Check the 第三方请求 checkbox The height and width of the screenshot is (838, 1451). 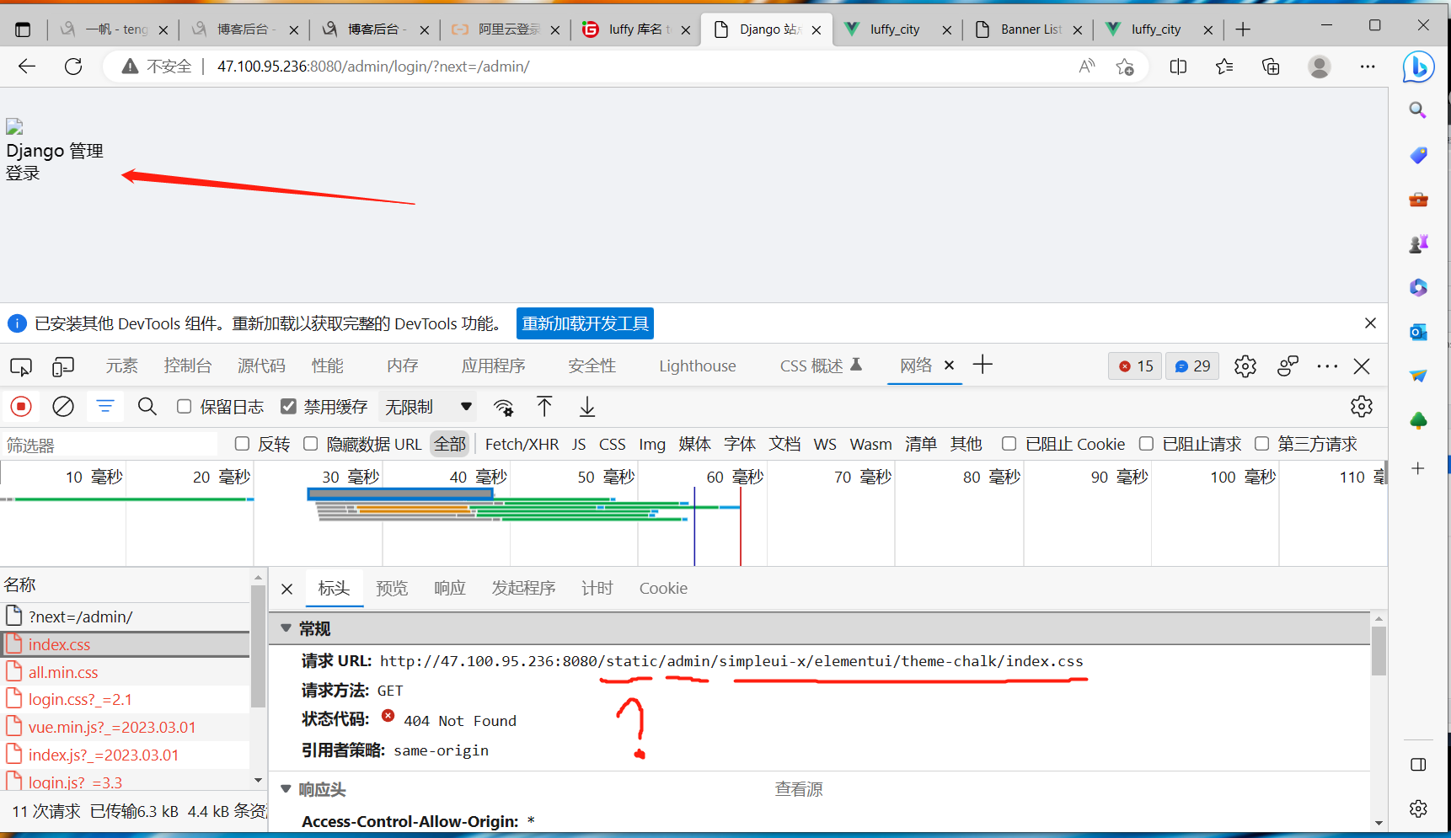pos(1261,444)
